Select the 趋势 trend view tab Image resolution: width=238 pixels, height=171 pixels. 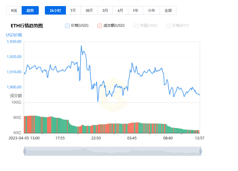pyautogui.click(x=30, y=10)
